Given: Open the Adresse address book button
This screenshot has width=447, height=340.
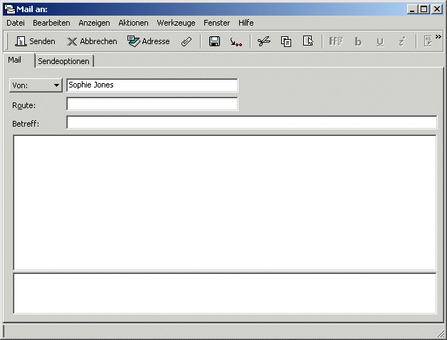Looking at the screenshot, I should coord(148,41).
